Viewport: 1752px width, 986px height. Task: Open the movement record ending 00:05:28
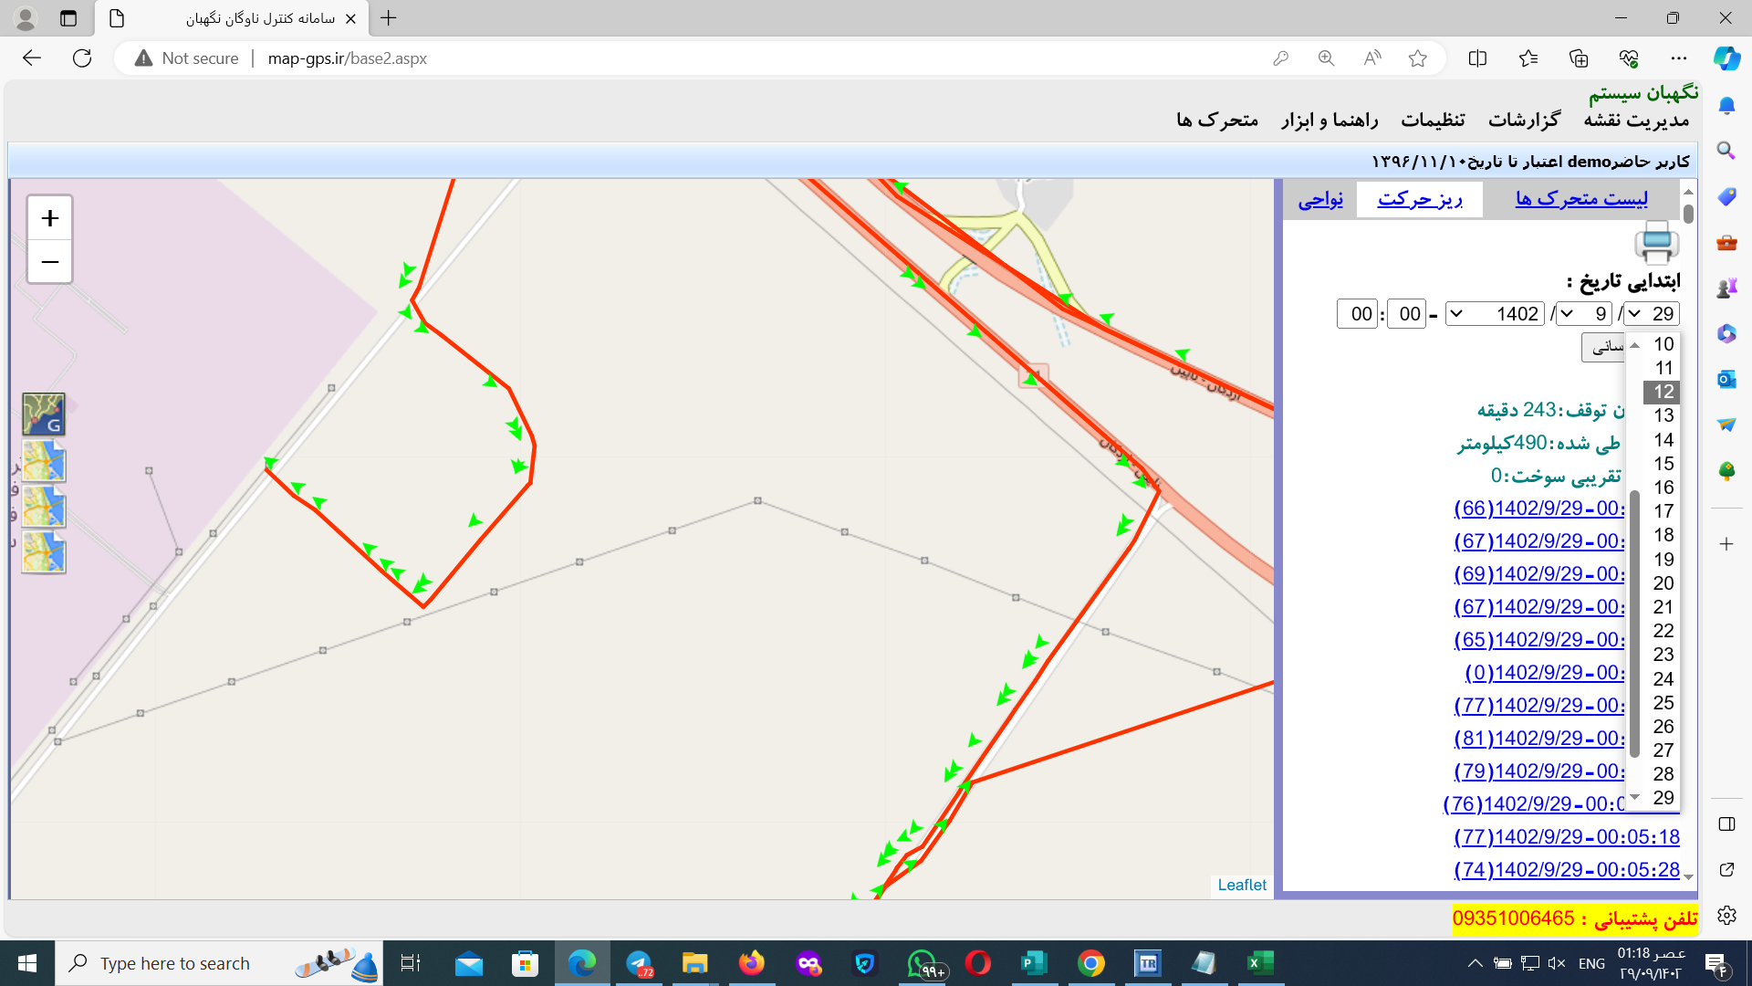point(1566,869)
